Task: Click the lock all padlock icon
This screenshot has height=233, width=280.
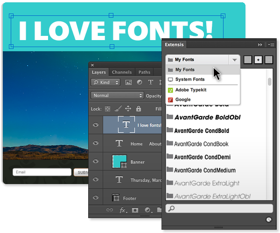Action: click(x=139, y=109)
